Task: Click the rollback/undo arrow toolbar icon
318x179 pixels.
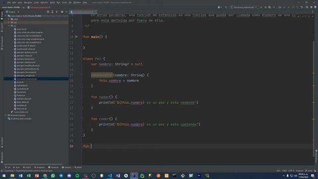Action: 302,7
